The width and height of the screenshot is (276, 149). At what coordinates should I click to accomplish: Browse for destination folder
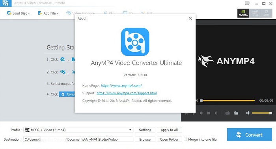(x=145, y=139)
